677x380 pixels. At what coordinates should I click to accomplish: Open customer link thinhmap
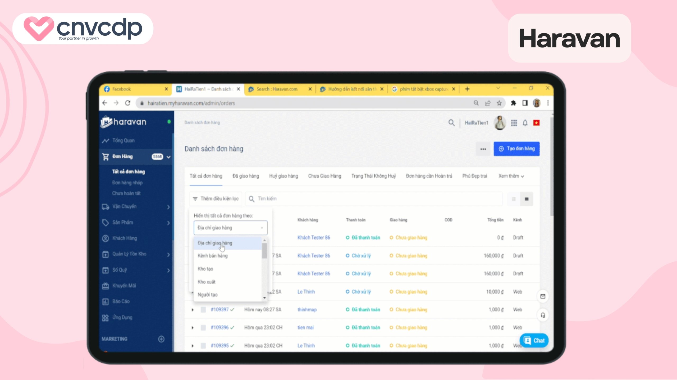pos(307,310)
